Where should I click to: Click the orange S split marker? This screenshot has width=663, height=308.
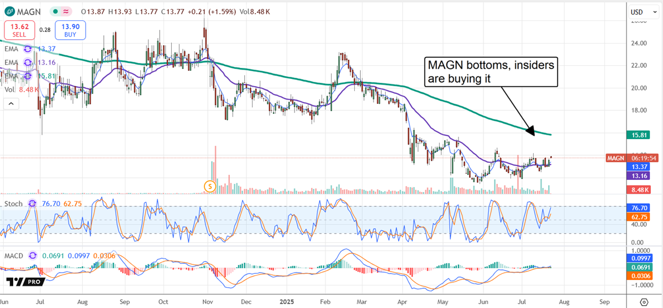[x=209, y=186]
